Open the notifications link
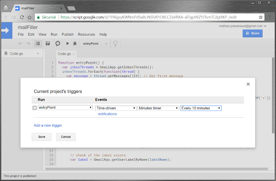The width and height of the screenshot is (276, 181). tap(107, 114)
